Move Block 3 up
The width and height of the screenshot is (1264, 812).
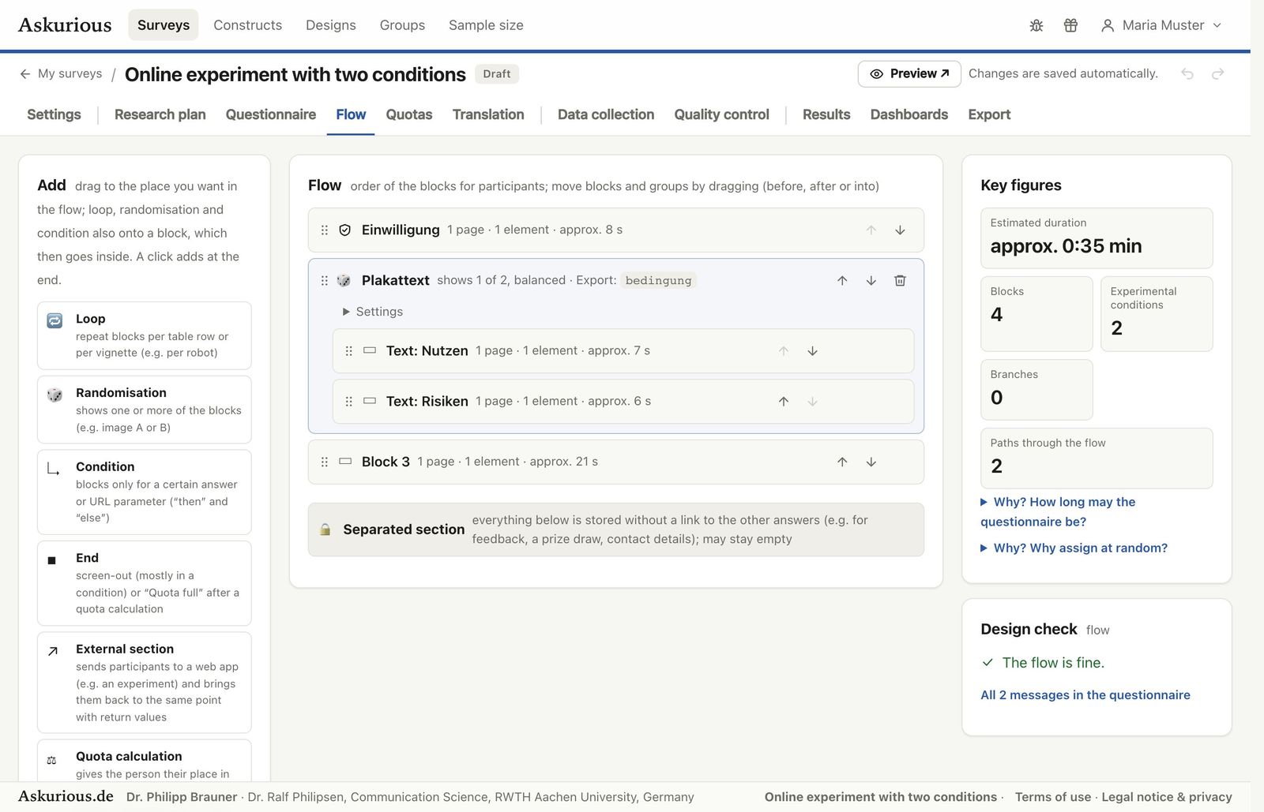842,462
